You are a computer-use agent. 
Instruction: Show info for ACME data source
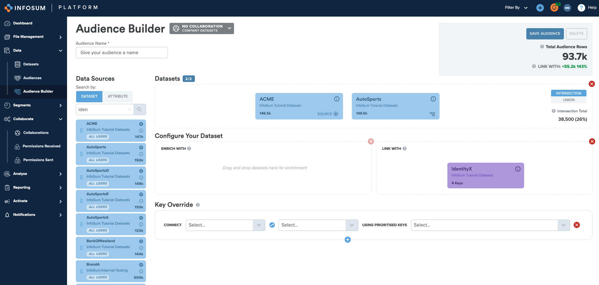pyautogui.click(x=141, y=130)
